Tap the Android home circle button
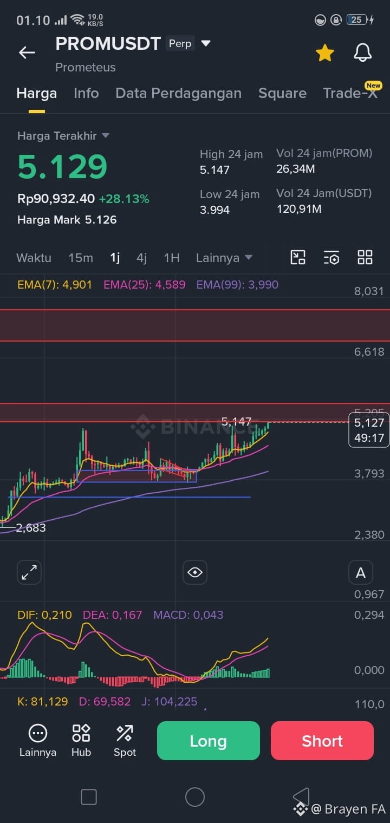The image size is (390, 823). [195, 797]
